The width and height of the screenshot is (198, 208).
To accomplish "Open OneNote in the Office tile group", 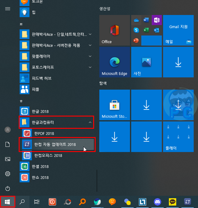I will (157, 20).
